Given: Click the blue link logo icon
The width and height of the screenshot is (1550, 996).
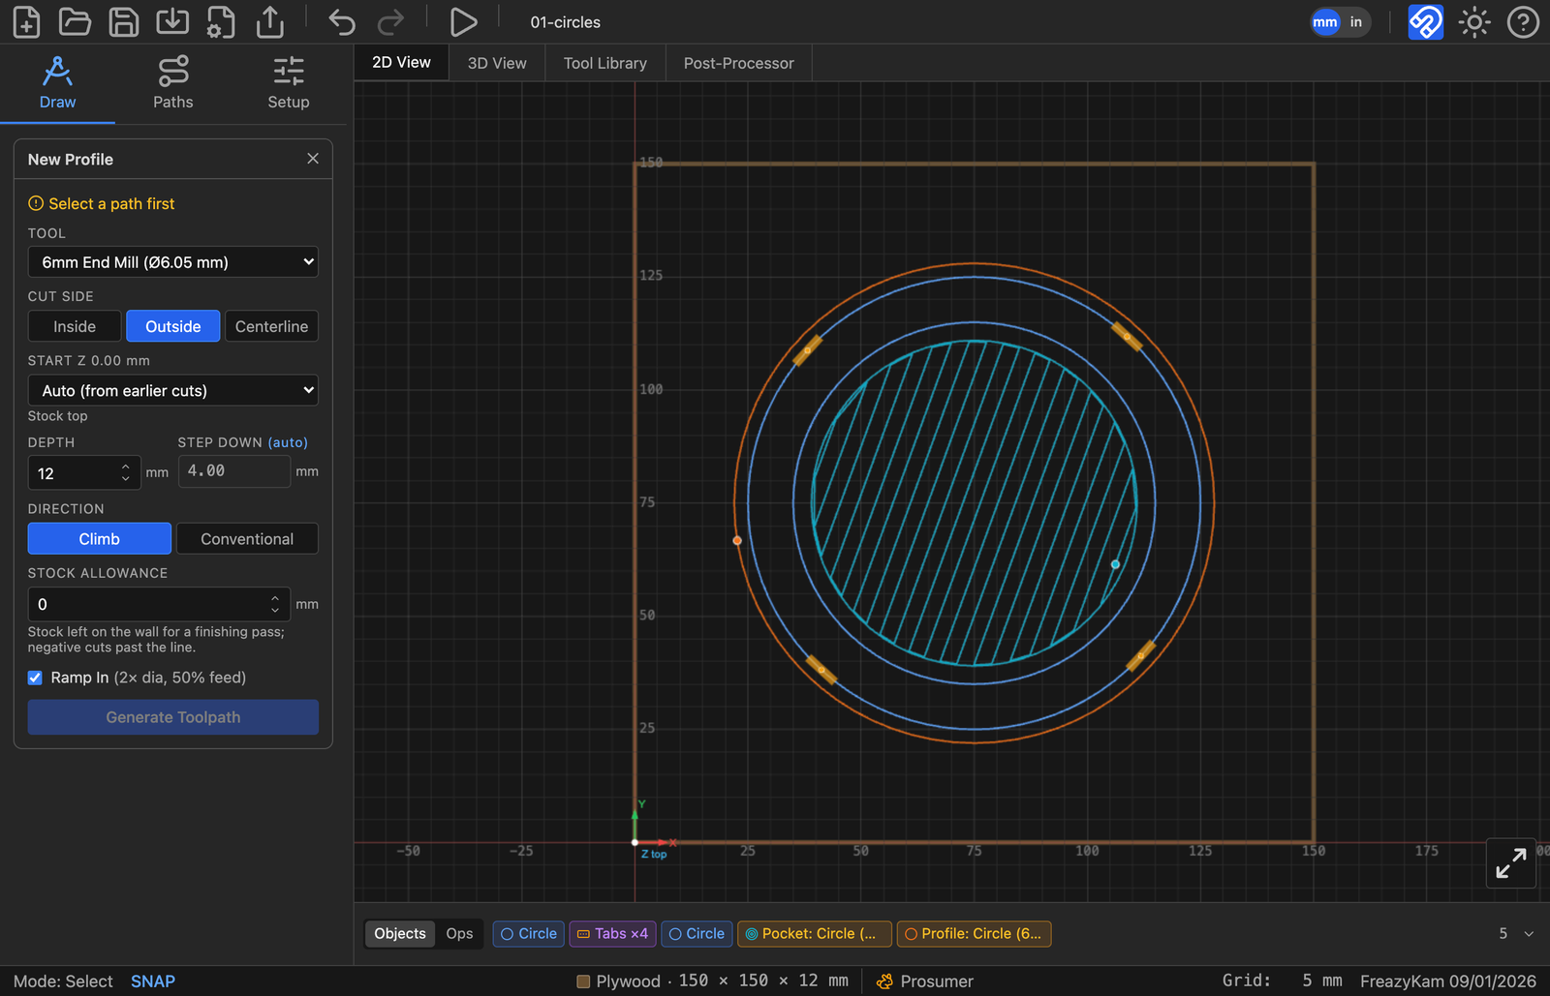Looking at the screenshot, I should (1425, 21).
